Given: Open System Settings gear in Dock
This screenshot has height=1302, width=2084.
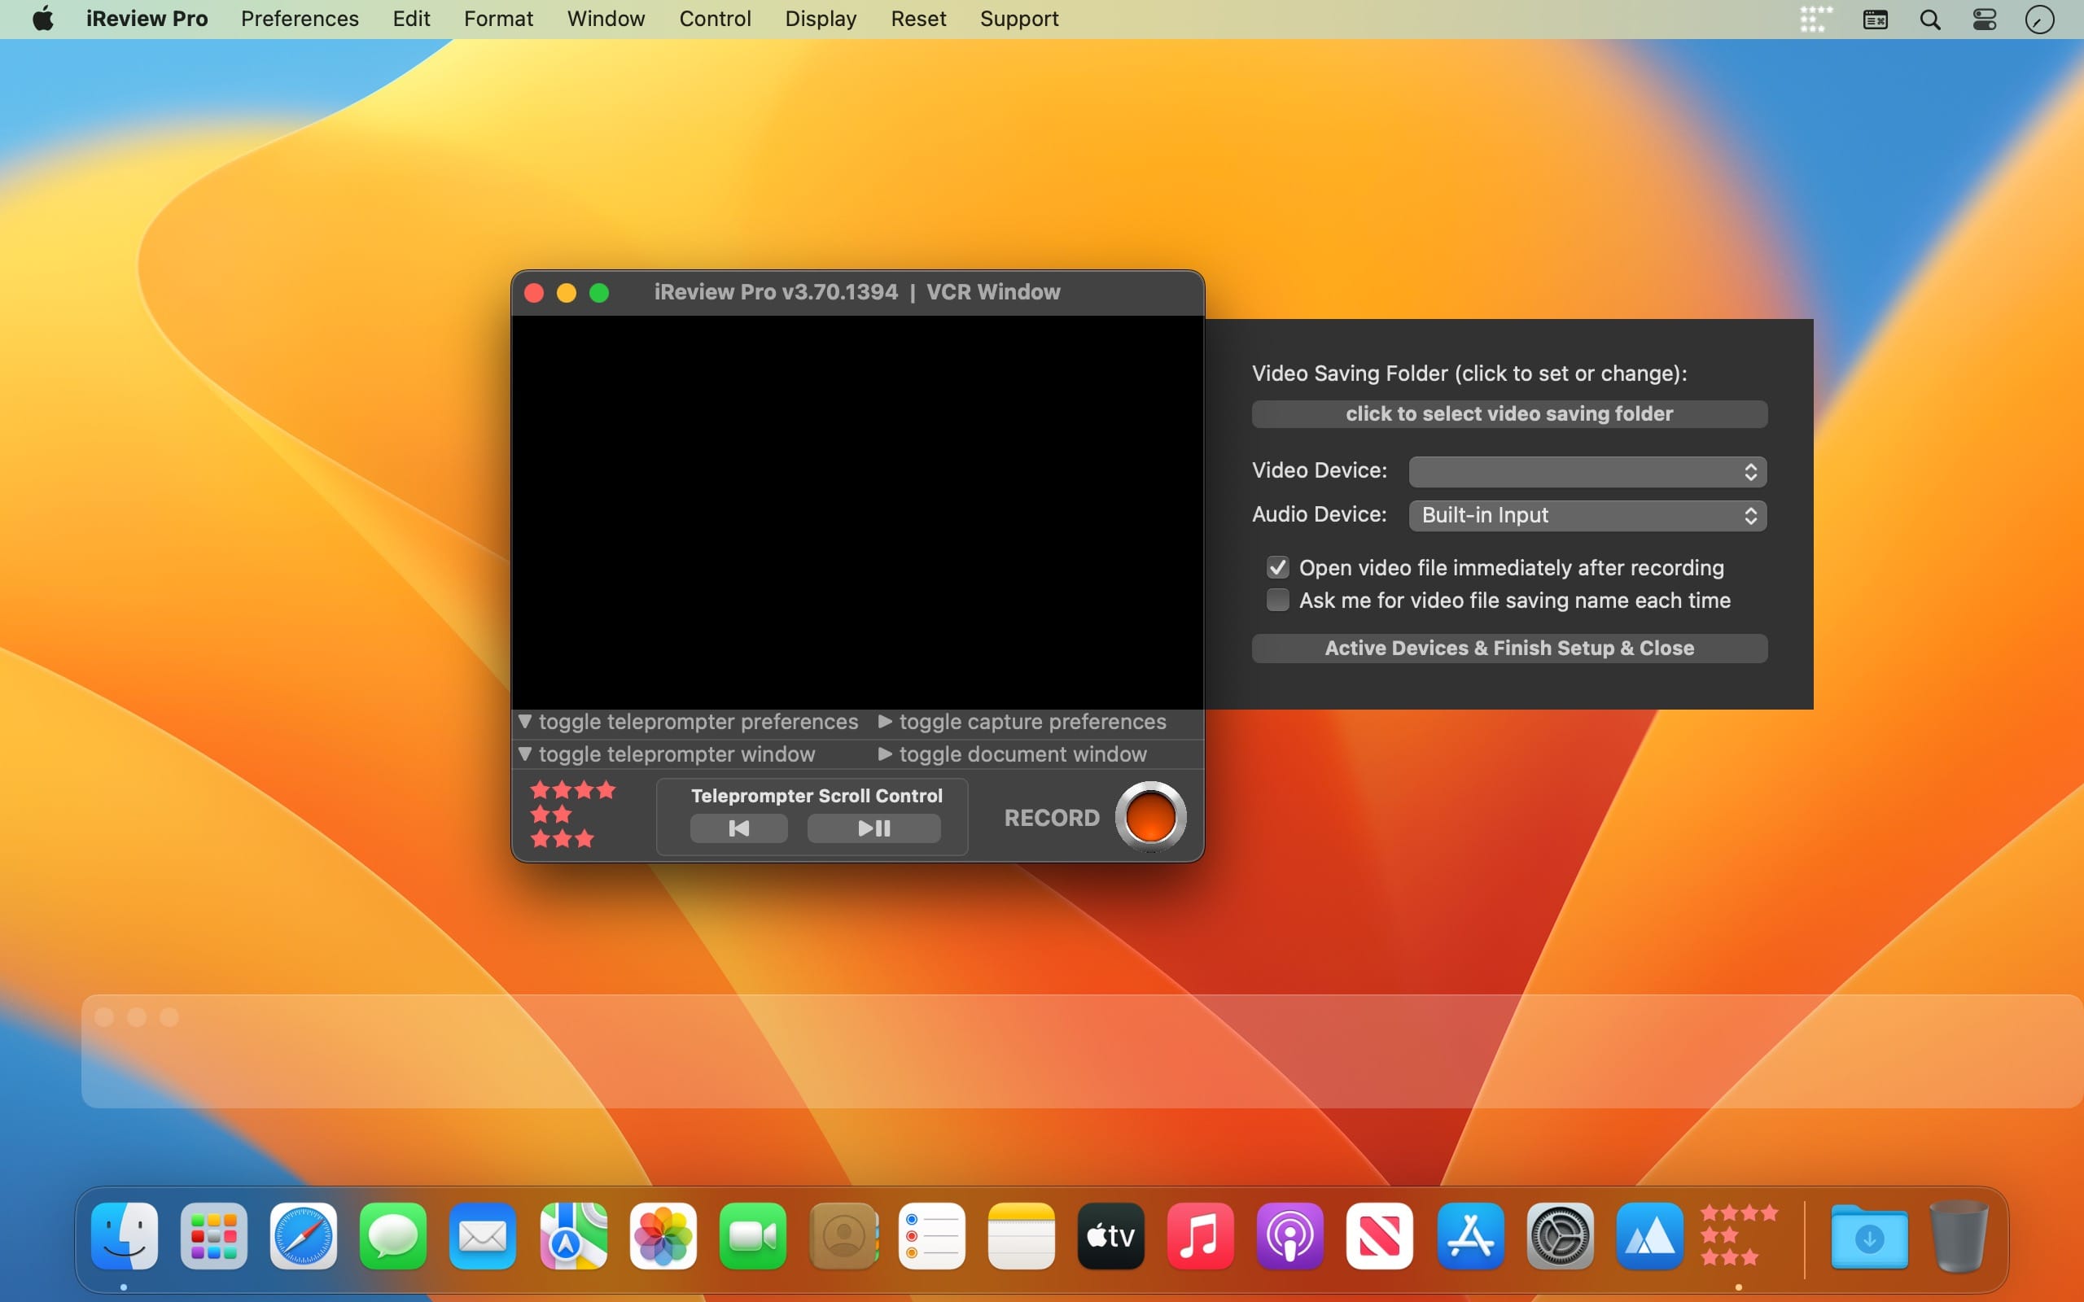Looking at the screenshot, I should (x=1560, y=1236).
